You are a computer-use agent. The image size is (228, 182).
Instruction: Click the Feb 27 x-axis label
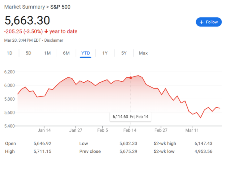161,130
